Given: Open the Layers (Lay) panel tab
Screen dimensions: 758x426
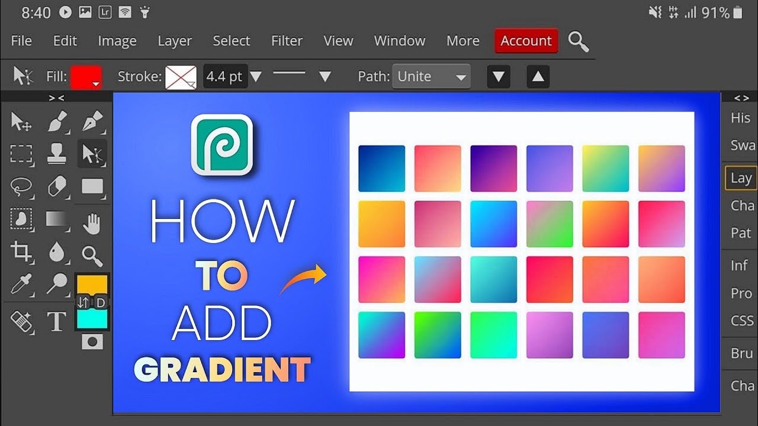Looking at the screenshot, I should (741, 178).
